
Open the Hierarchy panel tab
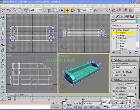click(122, 16)
